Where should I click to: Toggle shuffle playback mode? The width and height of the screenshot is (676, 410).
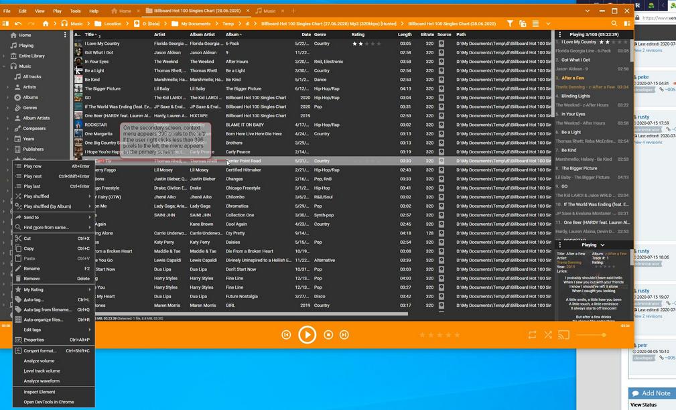(548, 334)
